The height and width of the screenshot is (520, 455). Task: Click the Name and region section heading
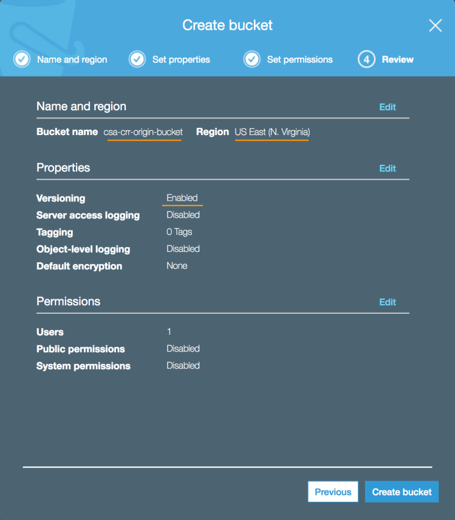pyautogui.click(x=81, y=106)
